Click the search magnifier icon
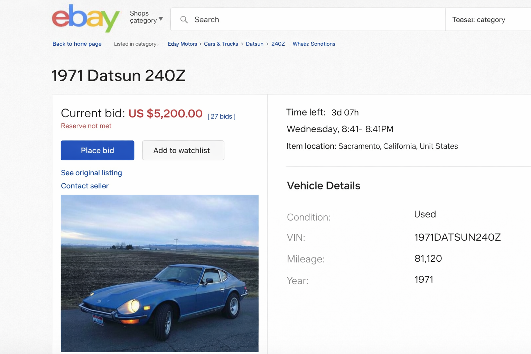Screen dimensions: 531x354 (x=184, y=20)
